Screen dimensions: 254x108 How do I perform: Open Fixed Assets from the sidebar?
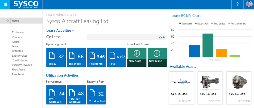[19, 70]
